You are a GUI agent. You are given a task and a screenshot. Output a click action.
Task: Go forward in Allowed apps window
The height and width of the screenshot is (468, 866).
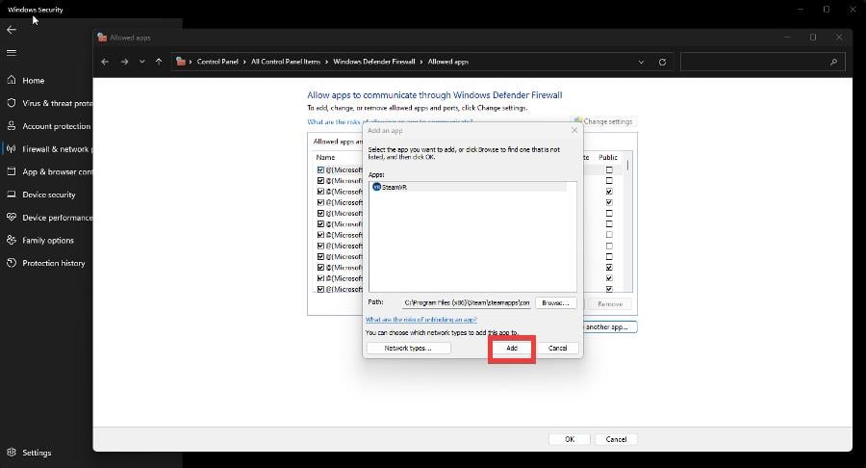125,62
